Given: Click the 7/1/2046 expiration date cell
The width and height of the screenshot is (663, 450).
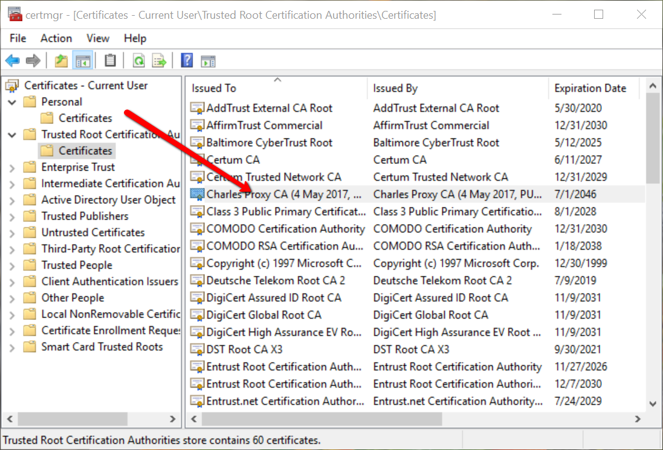Looking at the screenshot, I should coord(575,194).
